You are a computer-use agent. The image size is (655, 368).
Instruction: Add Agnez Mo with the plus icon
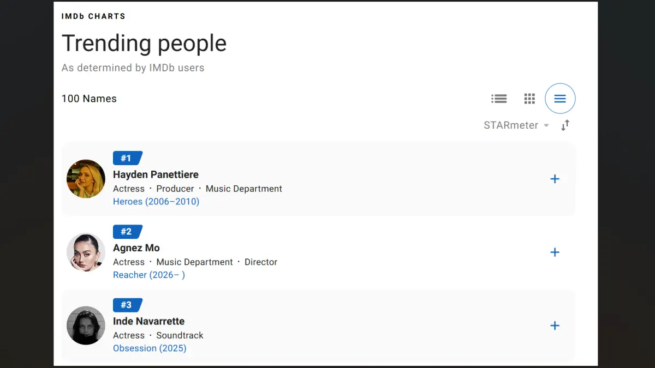pyautogui.click(x=555, y=252)
